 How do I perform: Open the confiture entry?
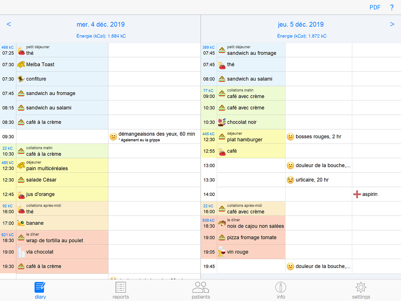[62, 79]
